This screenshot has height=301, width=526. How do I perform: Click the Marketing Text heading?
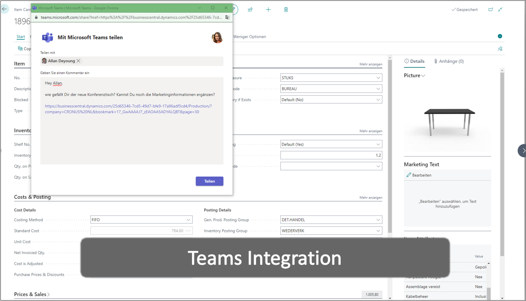click(421, 164)
